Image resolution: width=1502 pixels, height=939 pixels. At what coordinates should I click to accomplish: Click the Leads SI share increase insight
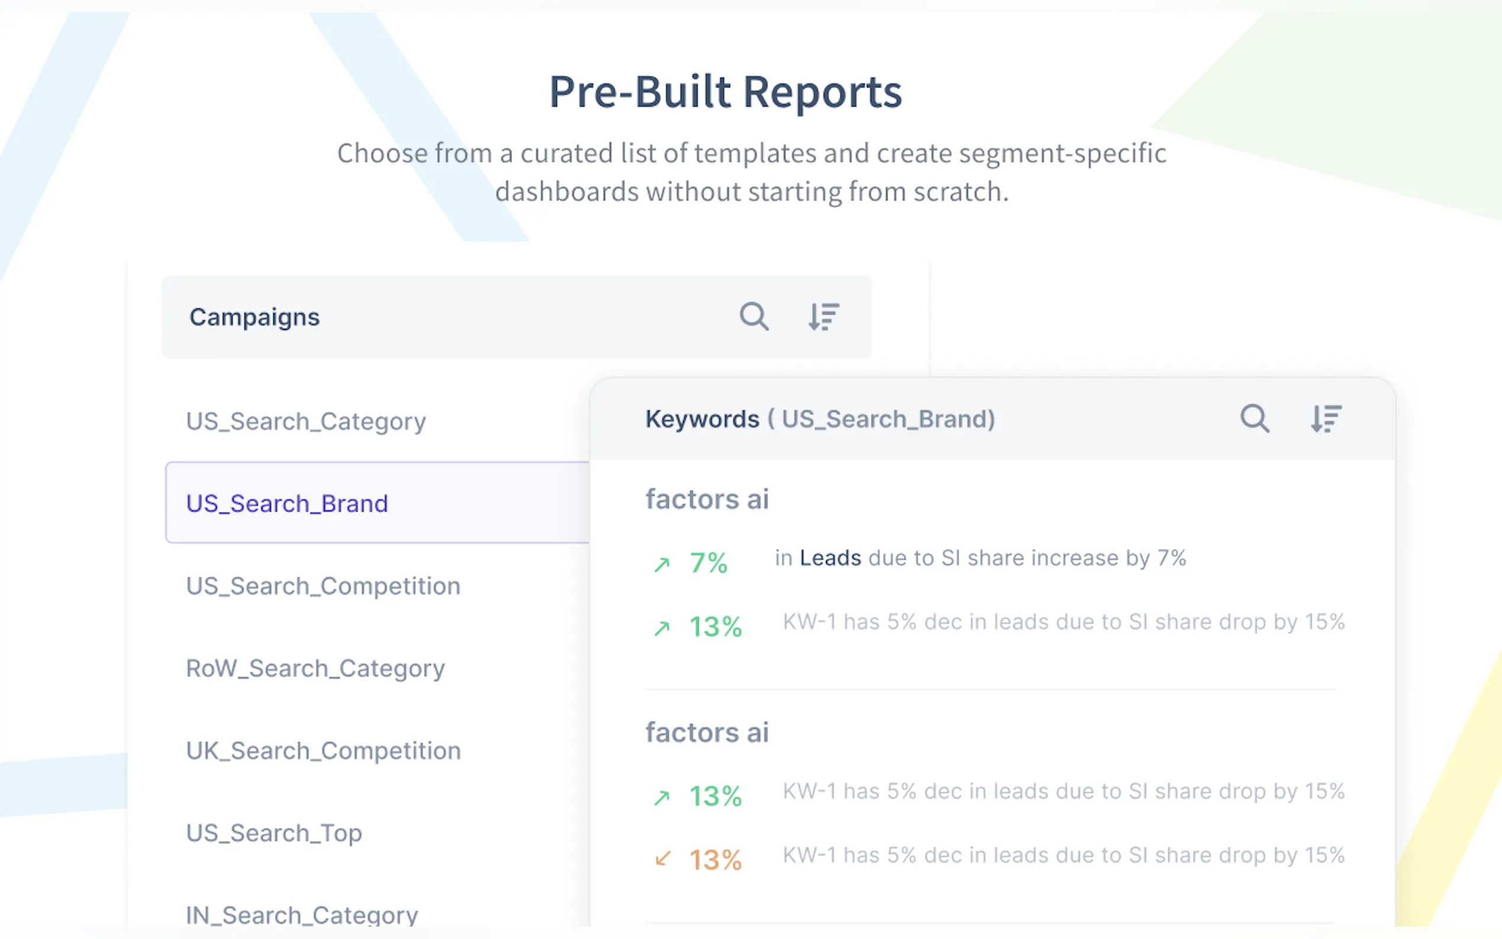click(980, 558)
